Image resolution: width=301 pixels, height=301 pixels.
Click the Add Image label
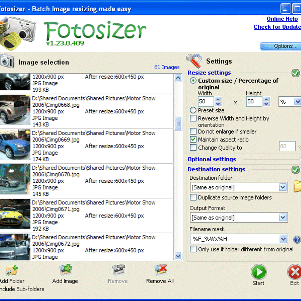pos(65,281)
